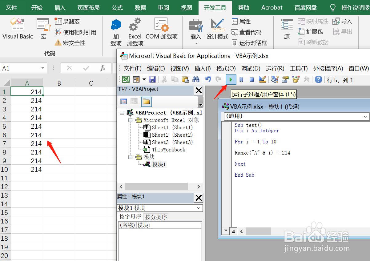Click 录制宏 record macro
The height and width of the screenshot is (261, 370).
(x=67, y=21)
